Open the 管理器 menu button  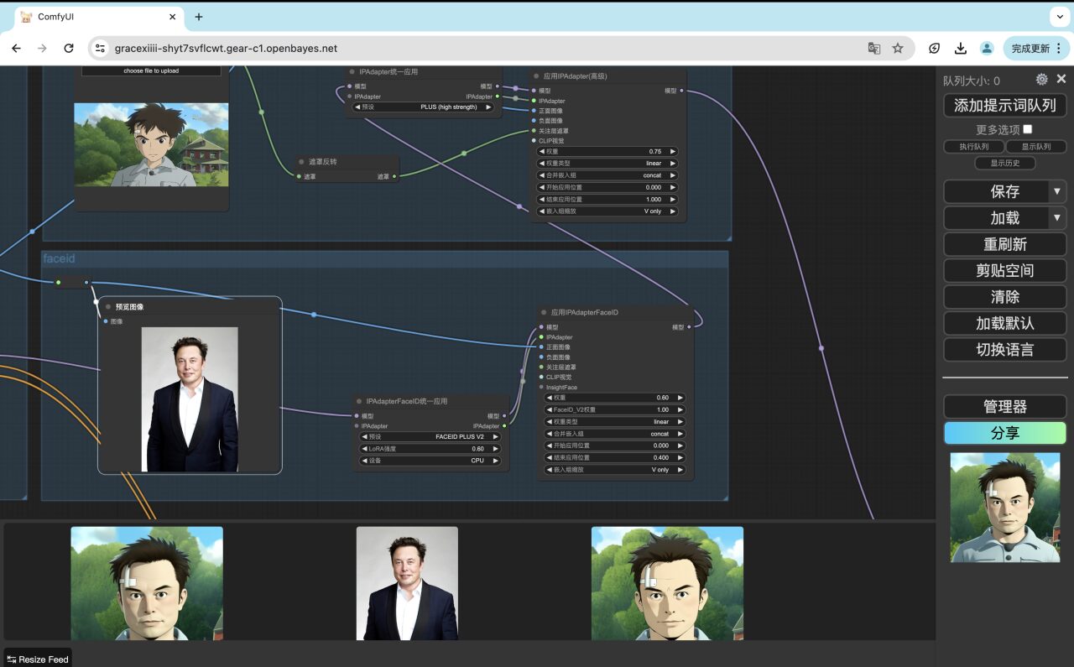[x=1004, y=407]
